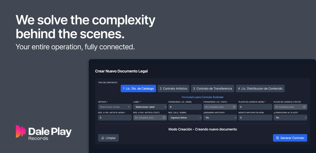Open the Artista dropdown
This screenshot has width=316, height=153.
coord(115,107)
